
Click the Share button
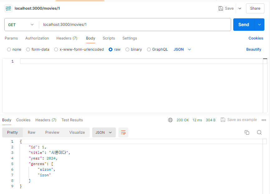point(255,8)
